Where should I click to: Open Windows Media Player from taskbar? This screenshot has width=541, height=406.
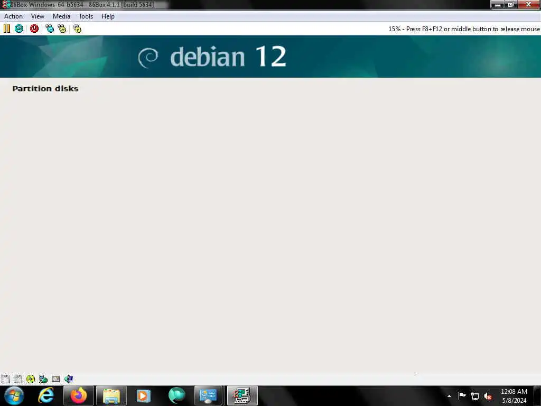[144, 395]
